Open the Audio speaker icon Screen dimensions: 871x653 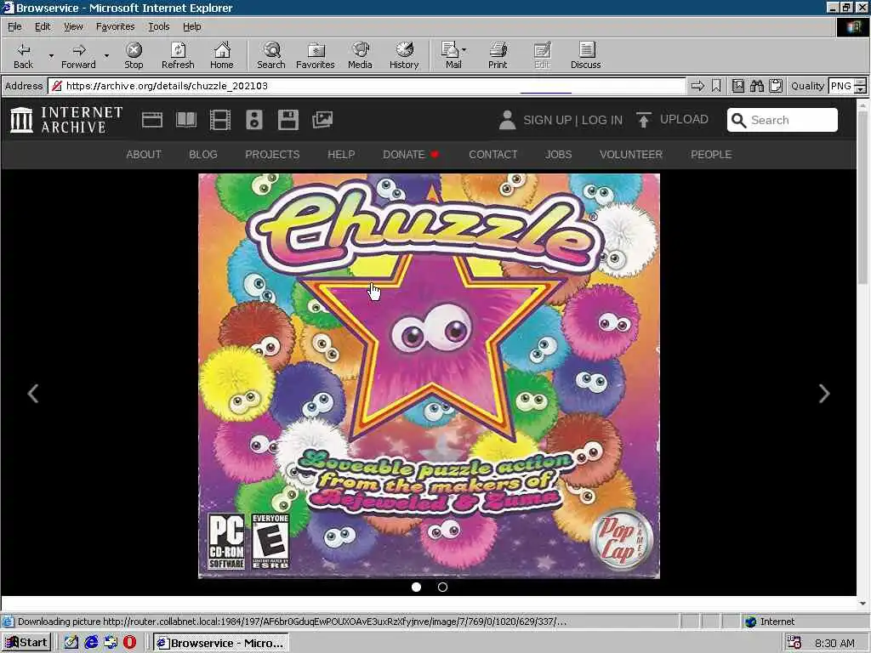tap(254, 120)
